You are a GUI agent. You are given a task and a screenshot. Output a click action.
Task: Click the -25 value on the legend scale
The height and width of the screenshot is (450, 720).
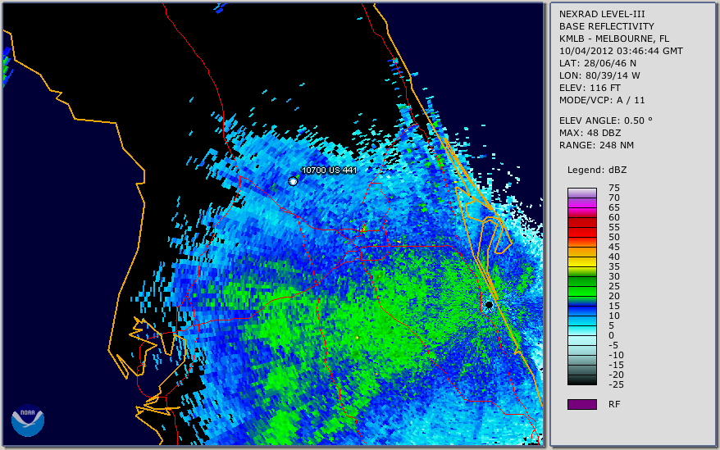(x=616, y=384)
